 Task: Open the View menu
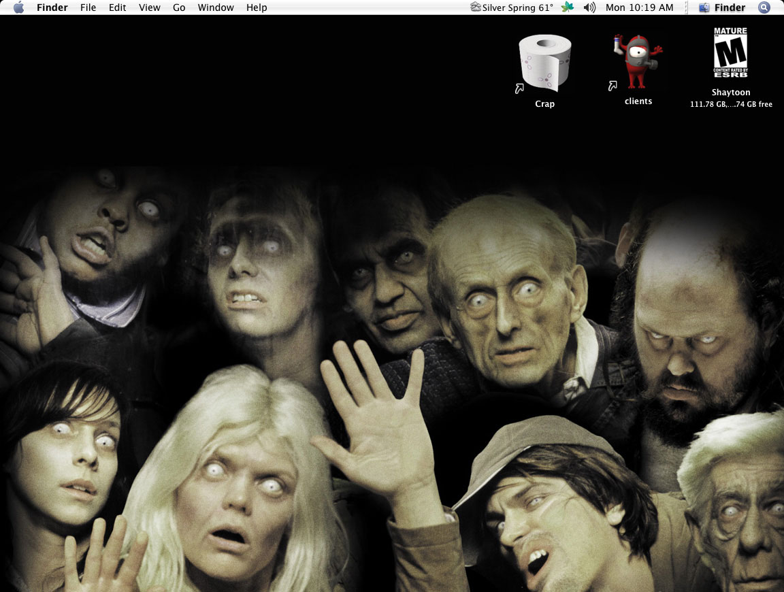click(149, 7)
